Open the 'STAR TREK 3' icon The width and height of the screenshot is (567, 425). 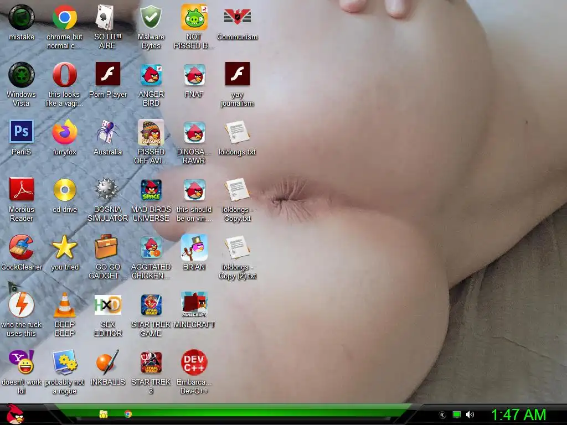coord(151,362)
